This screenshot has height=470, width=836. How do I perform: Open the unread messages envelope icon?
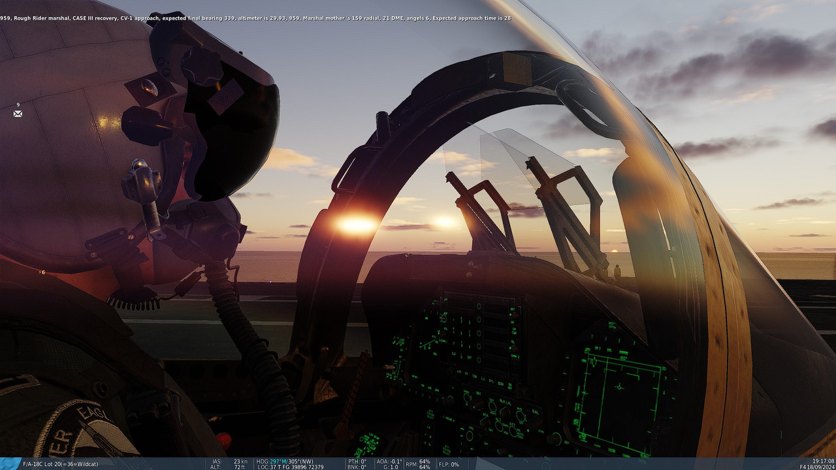coord(18,114)
